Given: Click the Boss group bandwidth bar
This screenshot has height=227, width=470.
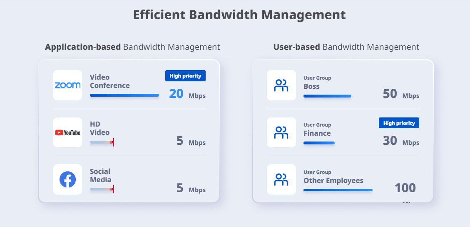Looking at the screenshot, I should 327,96.
